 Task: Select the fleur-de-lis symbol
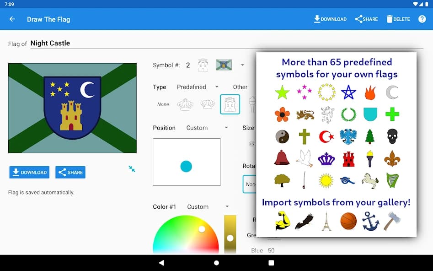[x=392, y=159]
